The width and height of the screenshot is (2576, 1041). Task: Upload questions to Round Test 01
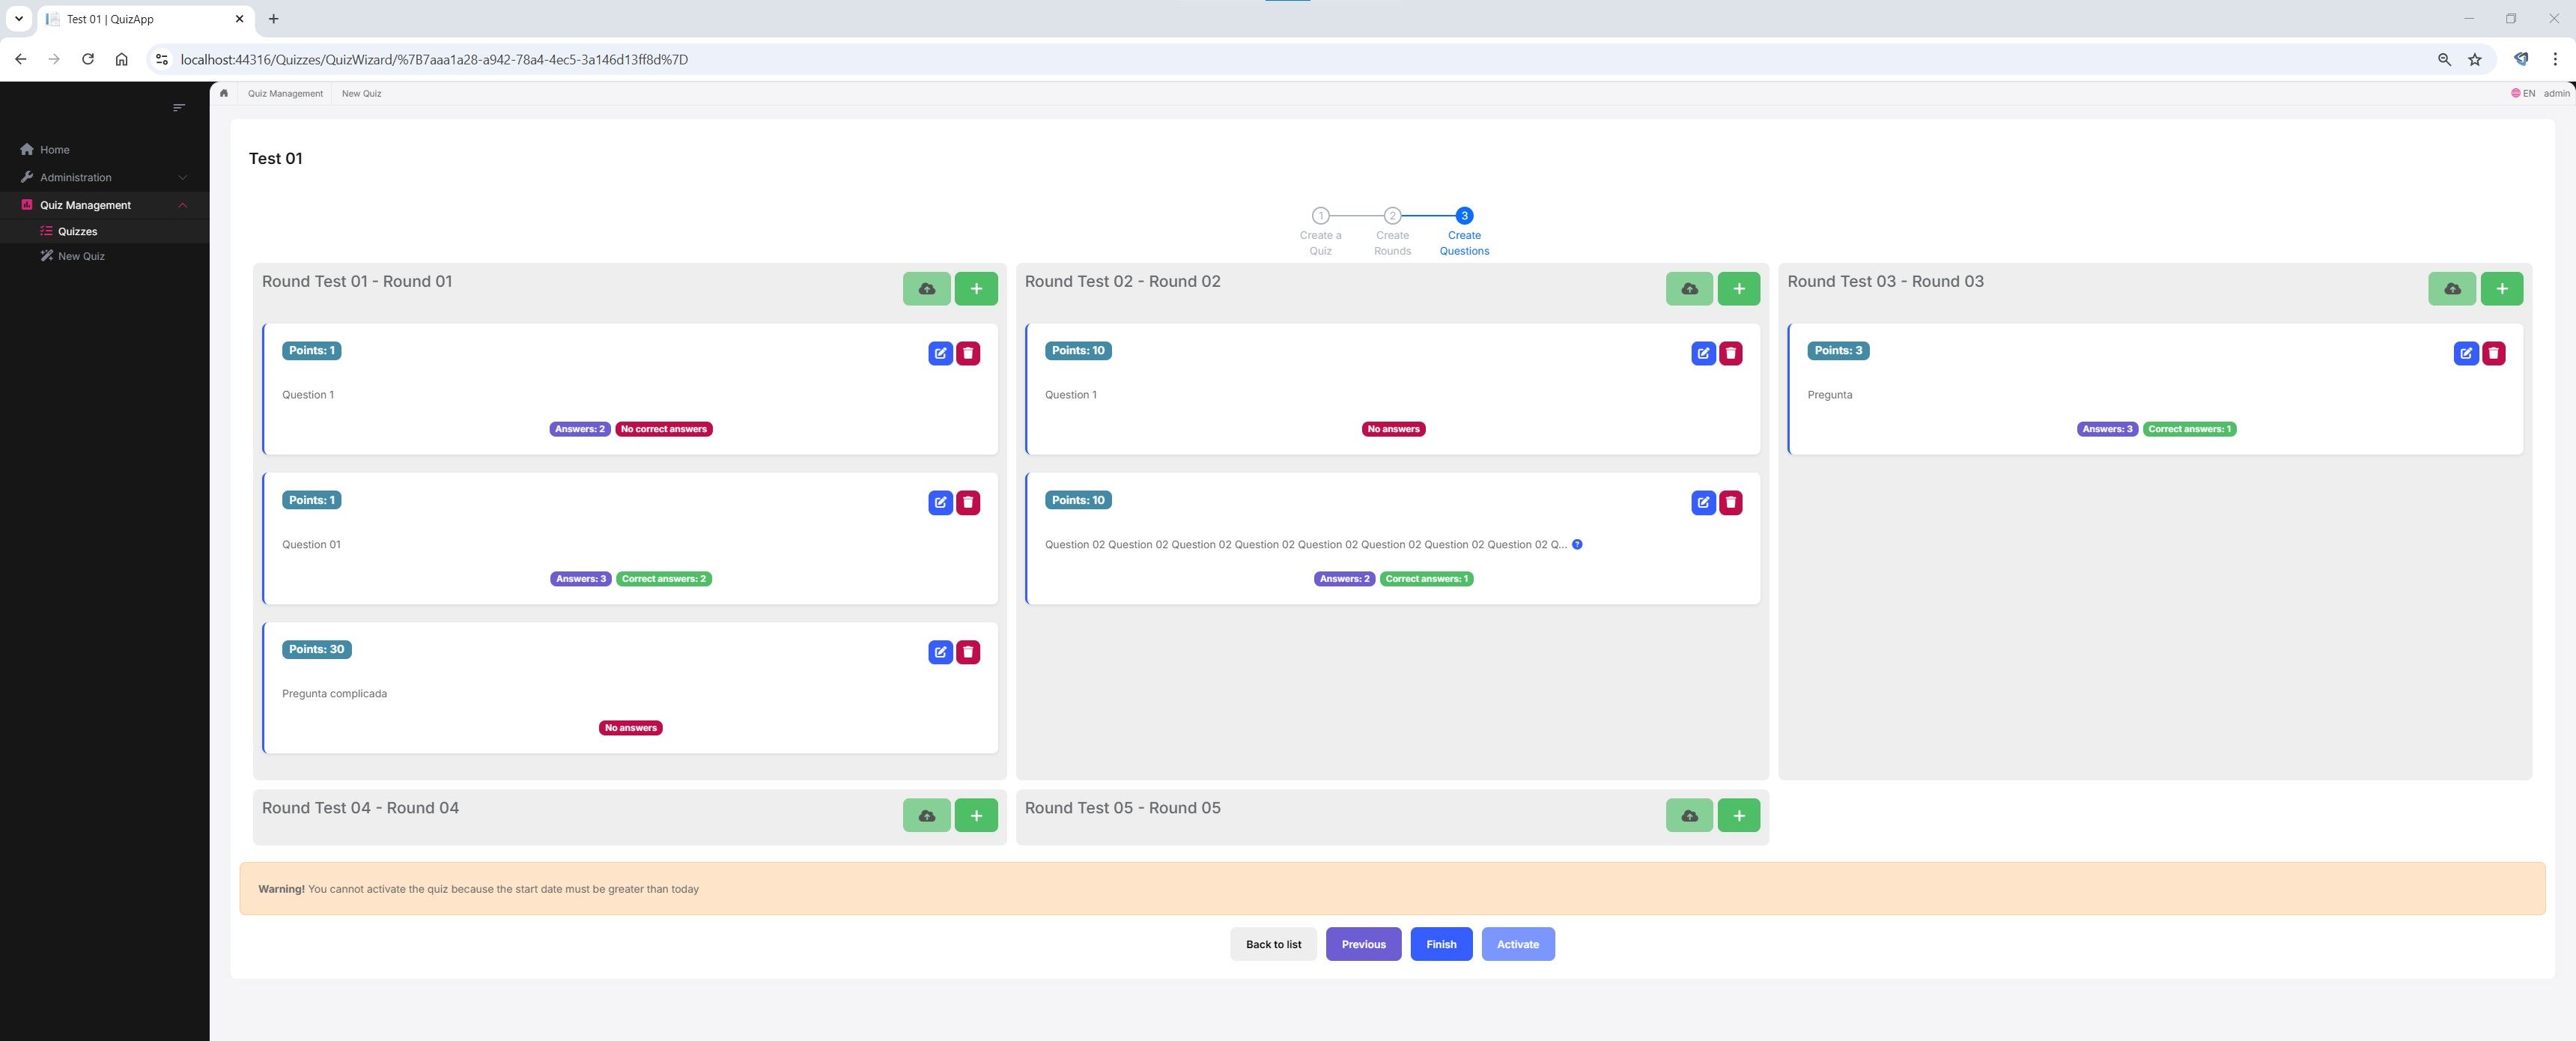pos(926,289)
